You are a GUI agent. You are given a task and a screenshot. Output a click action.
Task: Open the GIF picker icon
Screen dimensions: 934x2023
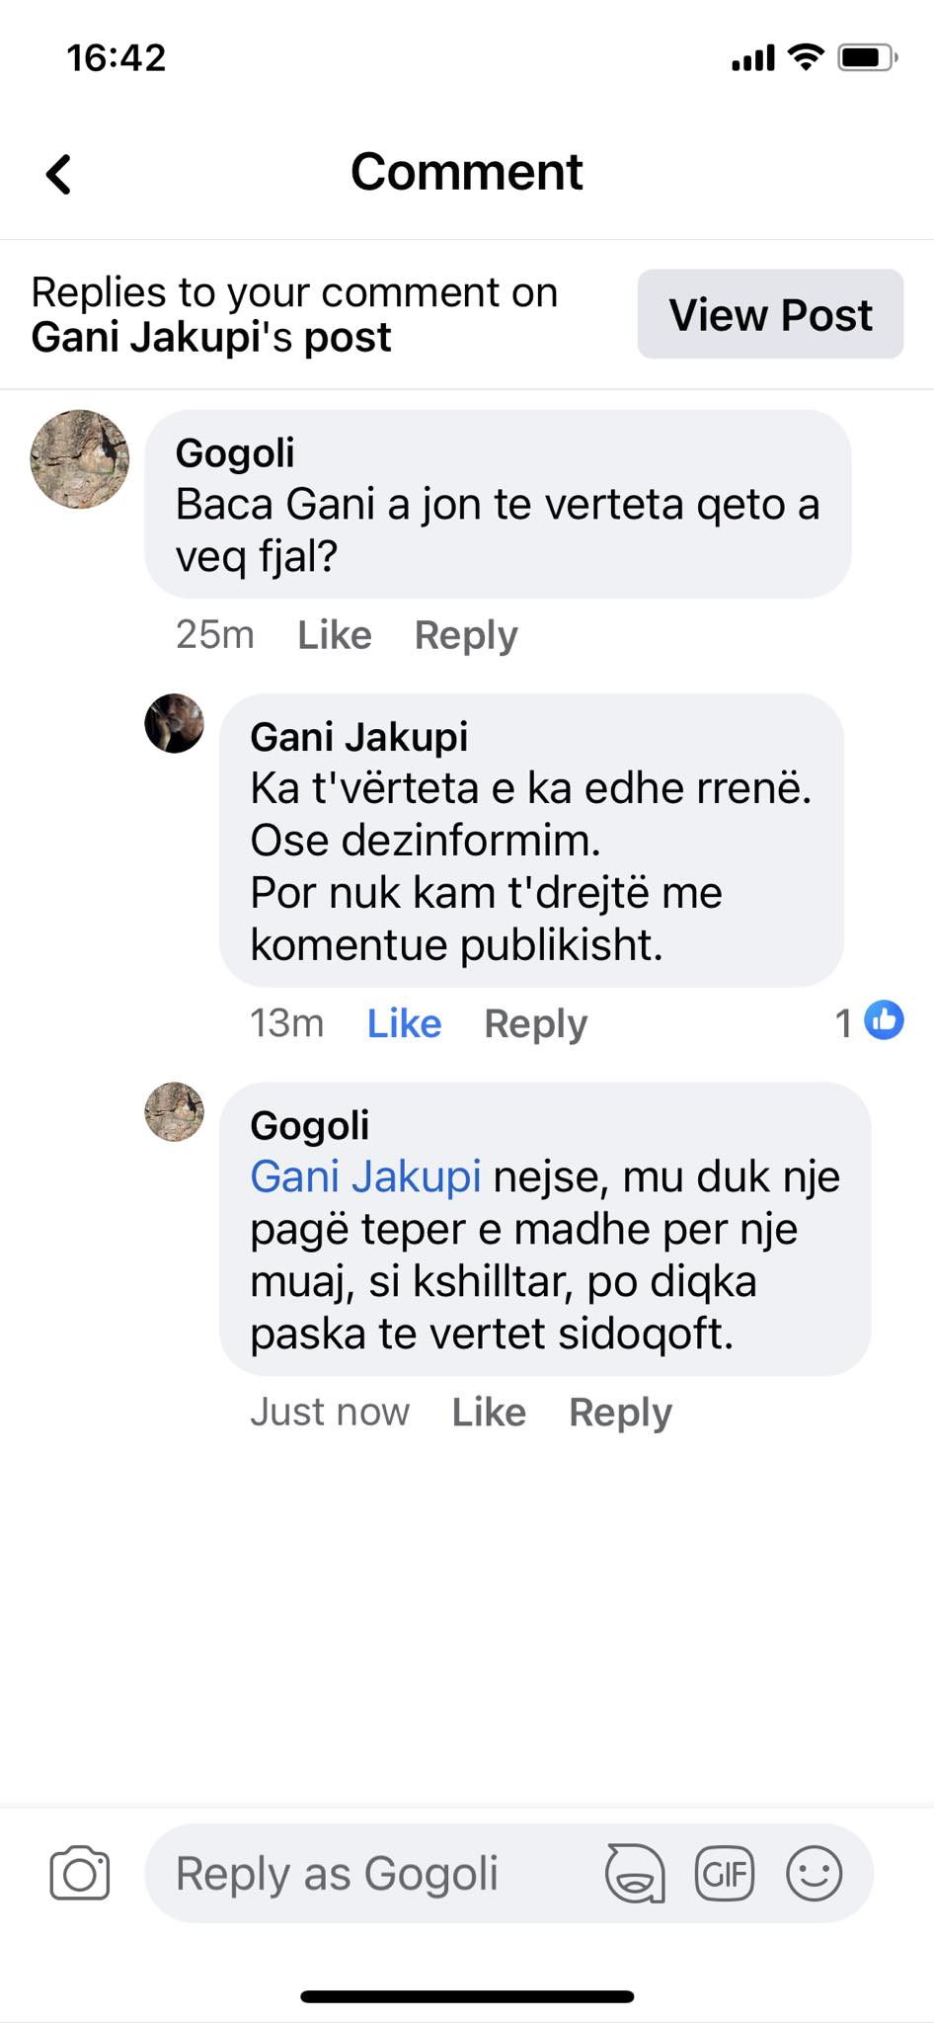tap(725, 1874)
